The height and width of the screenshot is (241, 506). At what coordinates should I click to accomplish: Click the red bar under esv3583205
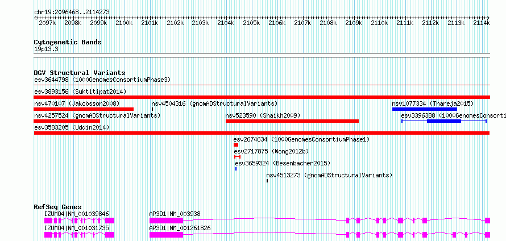[262, 133]
